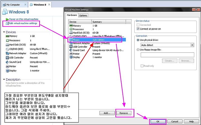Click the USB Controller icon in the left Devices panel
Image resolution: width=201 pixels, height=125 pixels.
tap(7, 58)
